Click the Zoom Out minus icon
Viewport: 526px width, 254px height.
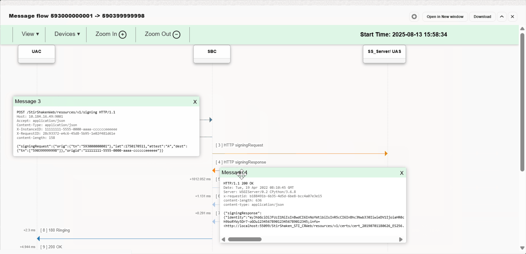(x=176, y=34)
